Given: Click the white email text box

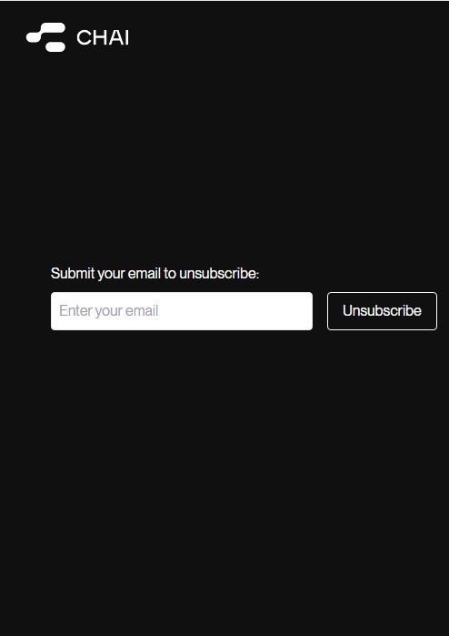Looking at the screenshot, I should (182, 311).
